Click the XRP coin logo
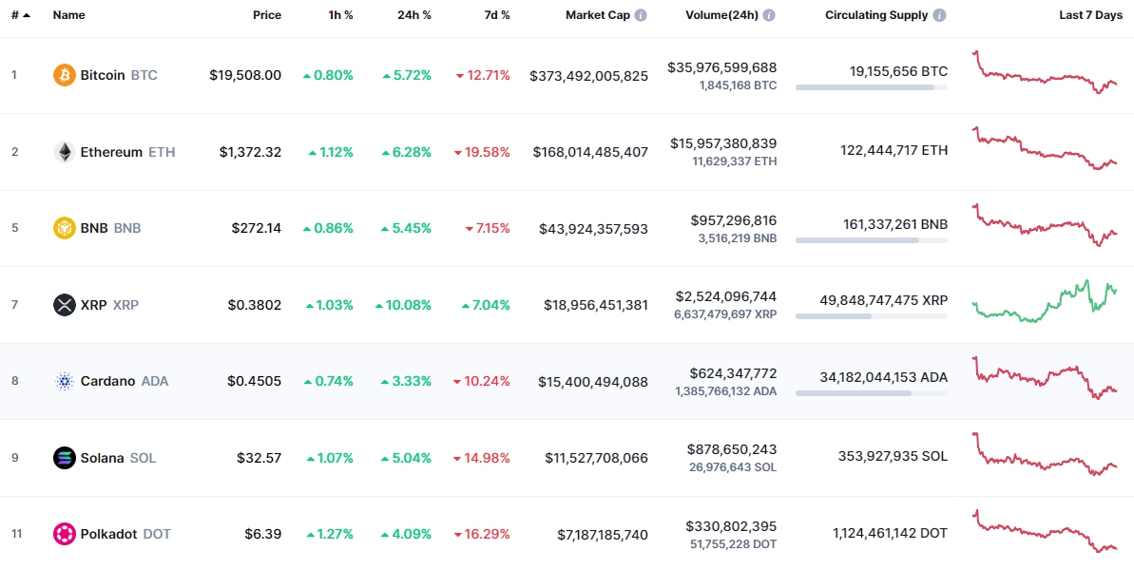 coord(65,305)
